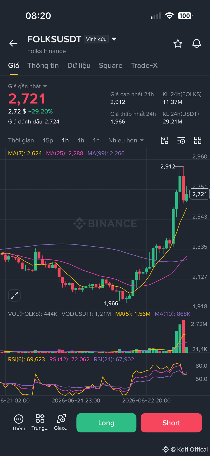Open the chart drawing tools icon
This screenshot has height=456, width=210.
pyautogui.click(x=165, y=140)
